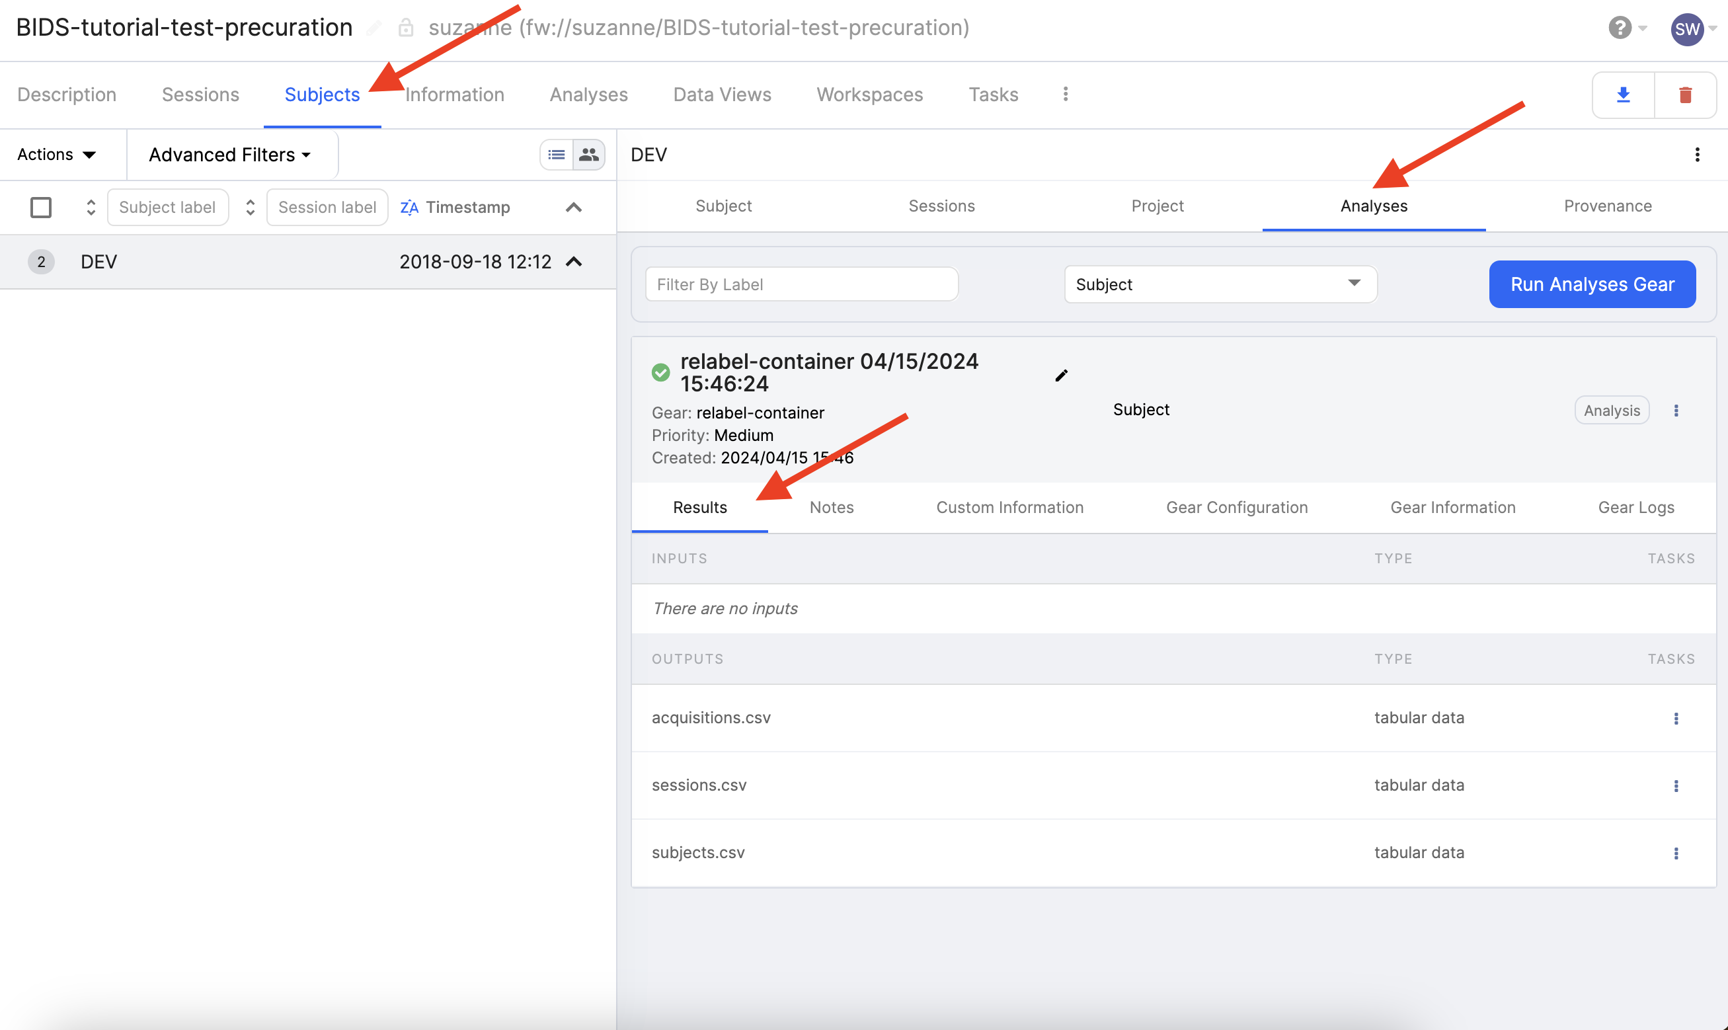
Task: Open the Tasks tab
Action: click(x=993, y=95)
